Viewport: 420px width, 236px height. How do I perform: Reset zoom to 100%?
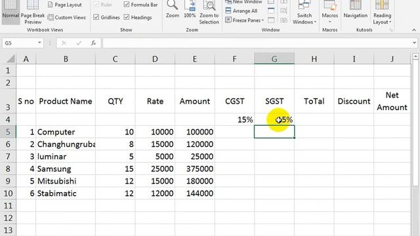point(190,10)
